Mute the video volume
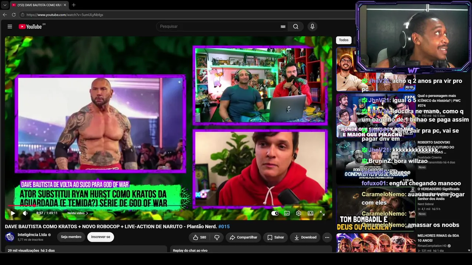This screenshot has height=265, width=472. point(25,213)
